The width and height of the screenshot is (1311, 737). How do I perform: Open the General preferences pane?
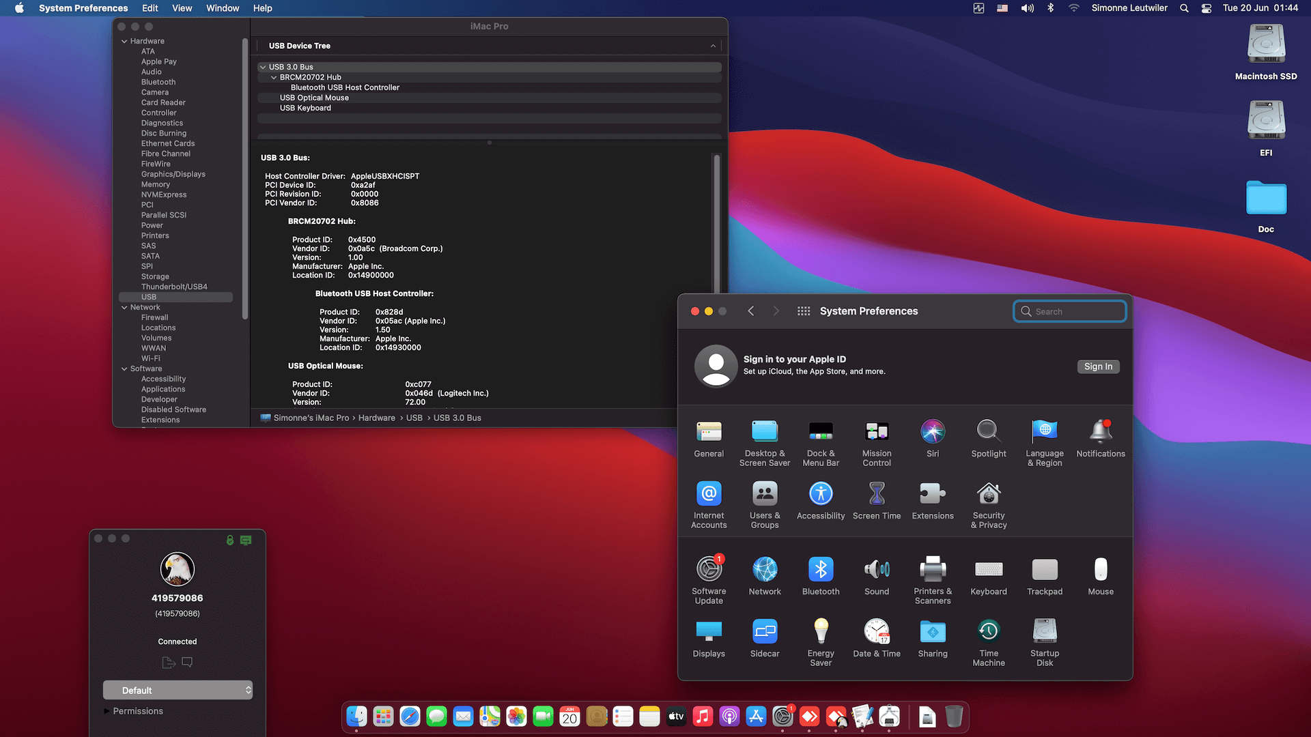(x=709, y=438)
